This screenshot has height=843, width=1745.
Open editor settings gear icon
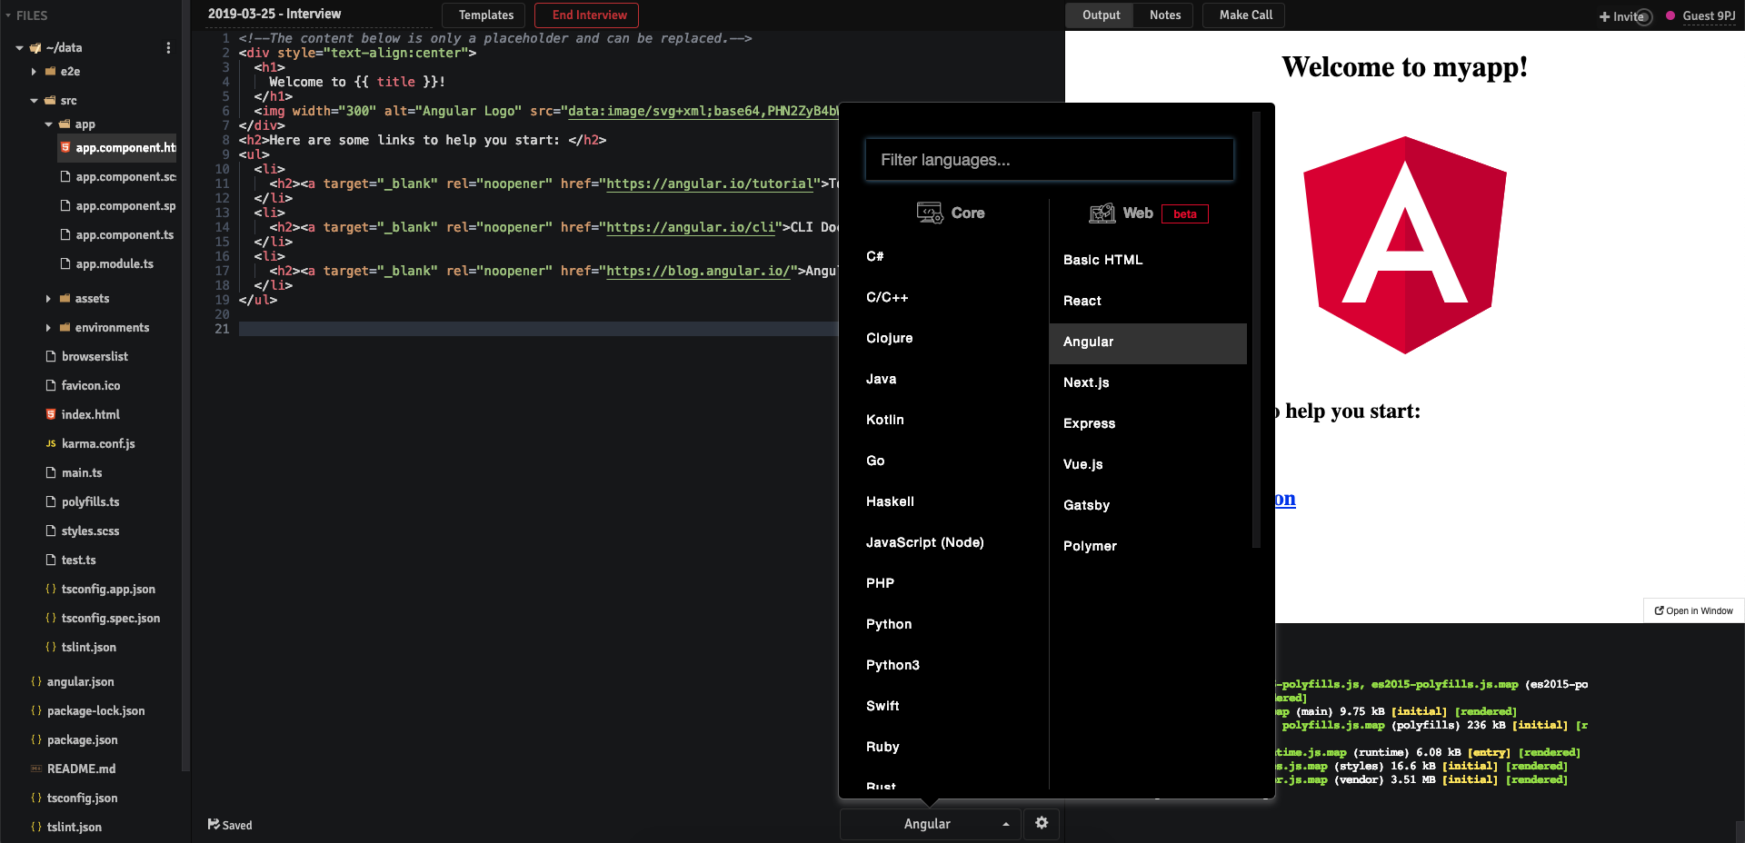click(x=1042, y=823)
